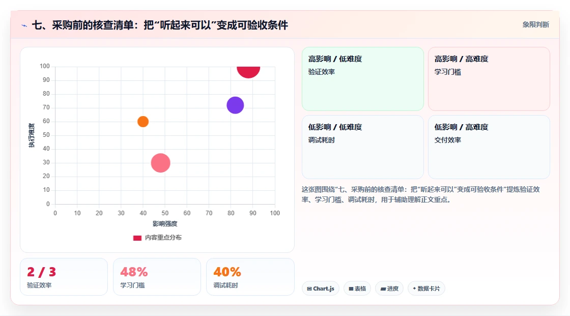
Task: Click the 验证效率 text in green quadrant card
Action: (321, 72)
